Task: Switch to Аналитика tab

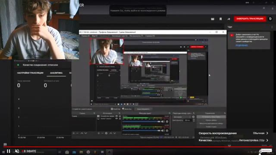Action: (x=56, y=73)
